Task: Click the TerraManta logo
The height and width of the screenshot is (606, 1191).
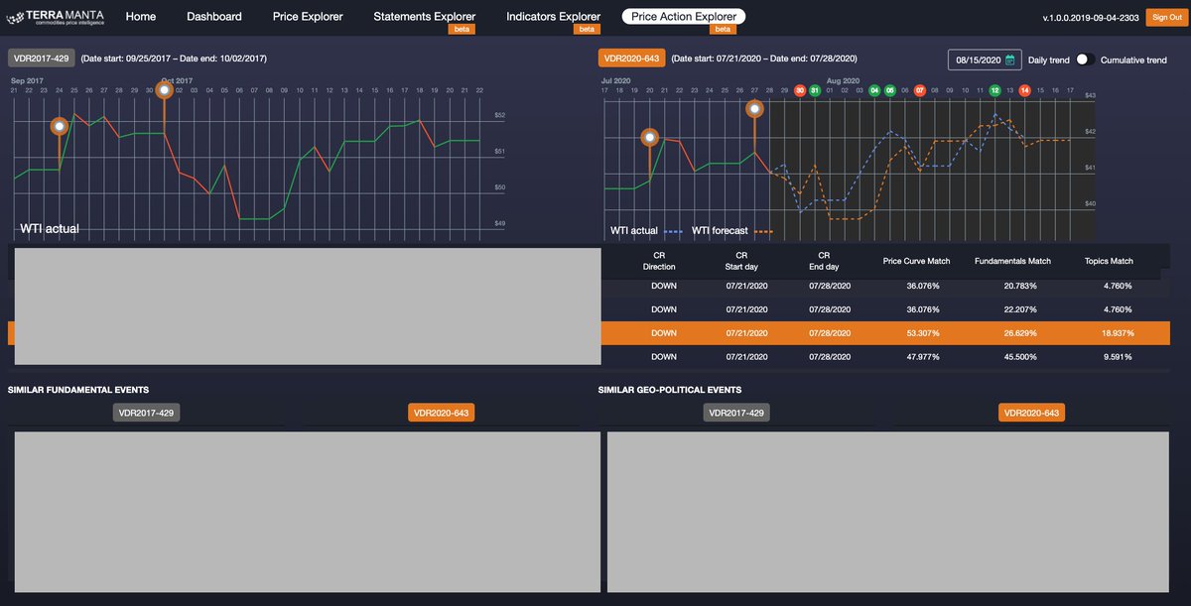Action: pos(55,17)
